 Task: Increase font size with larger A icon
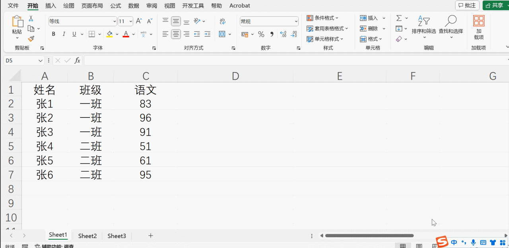click(139, 21)
